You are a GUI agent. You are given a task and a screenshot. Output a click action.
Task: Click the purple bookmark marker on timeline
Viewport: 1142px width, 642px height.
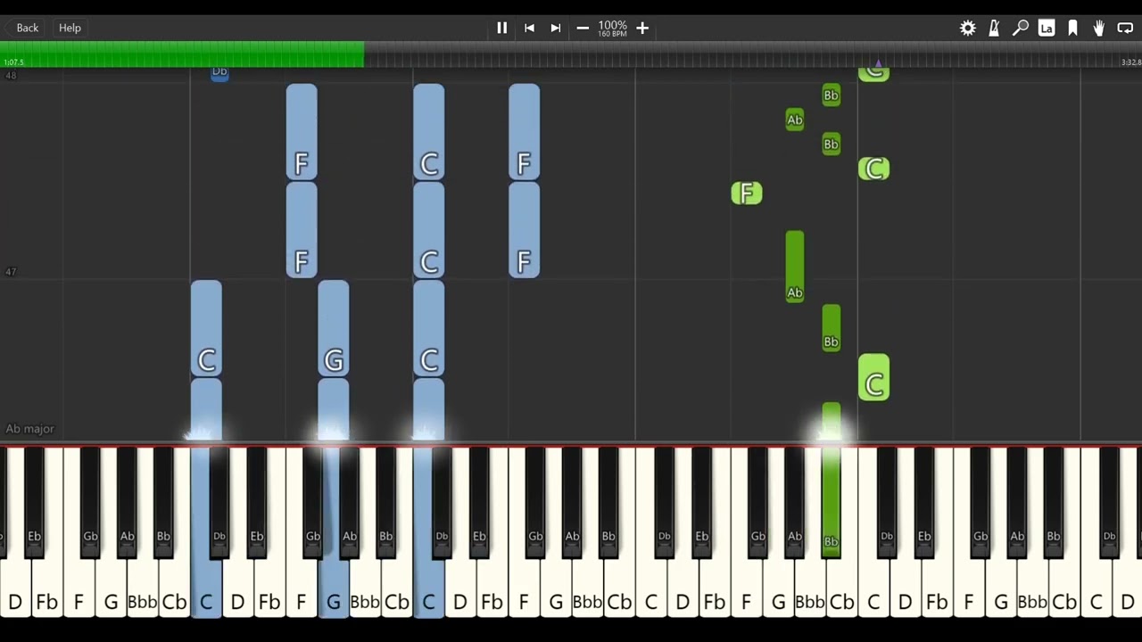pyautogui.click(x=878, y=65)
